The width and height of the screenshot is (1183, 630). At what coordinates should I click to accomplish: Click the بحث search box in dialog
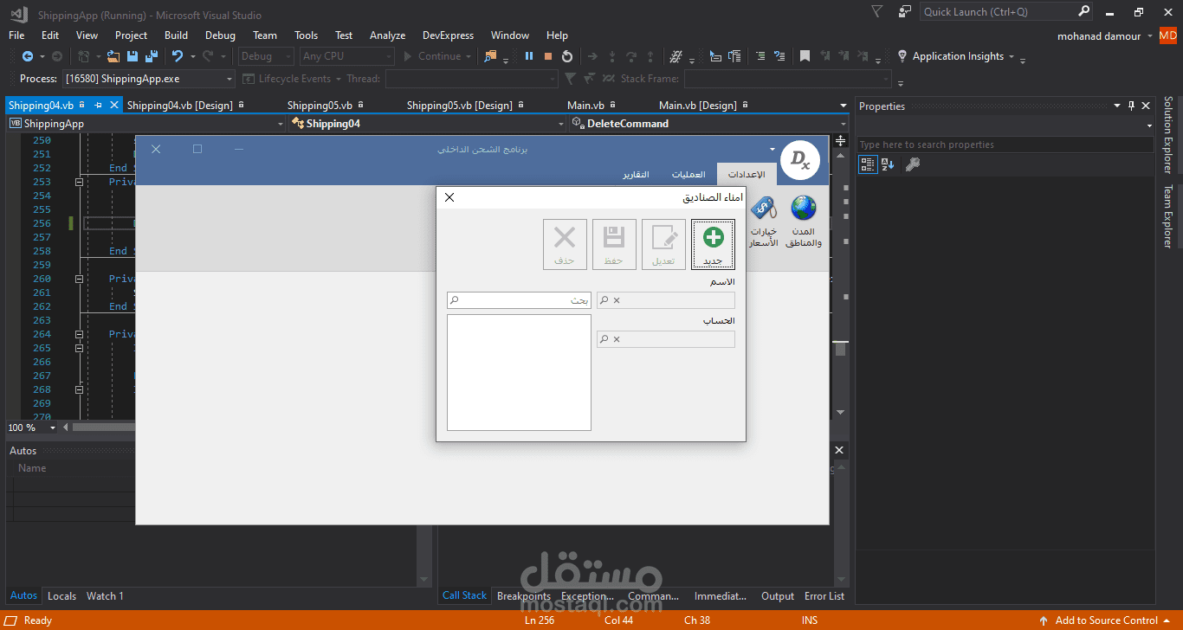tap(519, 300)
